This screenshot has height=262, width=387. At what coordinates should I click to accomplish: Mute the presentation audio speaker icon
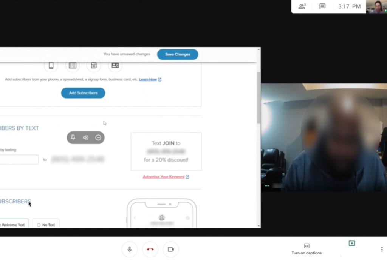click(86, 137)
